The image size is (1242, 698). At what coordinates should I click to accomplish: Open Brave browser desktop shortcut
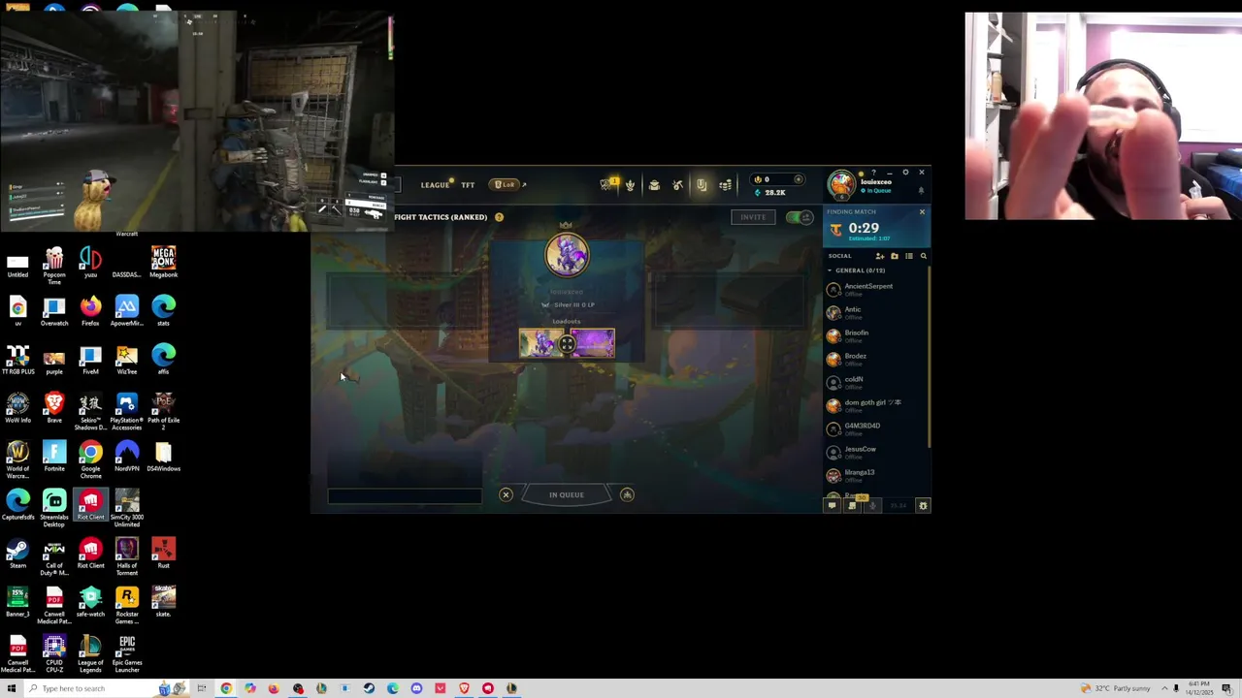coord(54,407)
